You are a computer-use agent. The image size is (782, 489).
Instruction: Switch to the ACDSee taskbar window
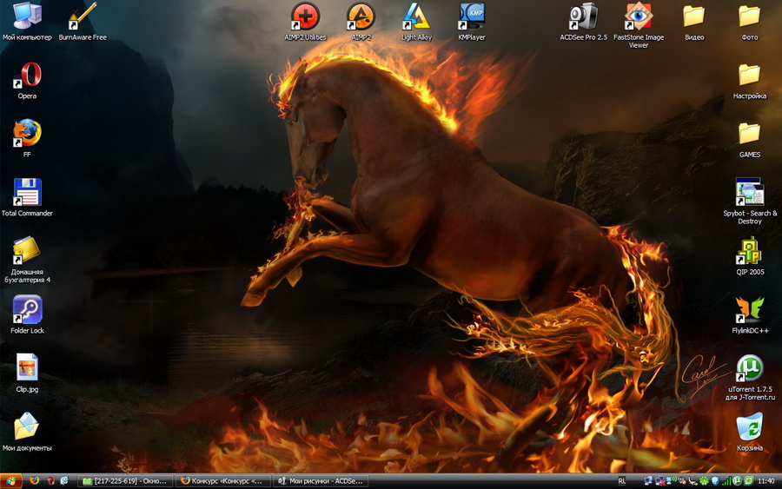321,481
